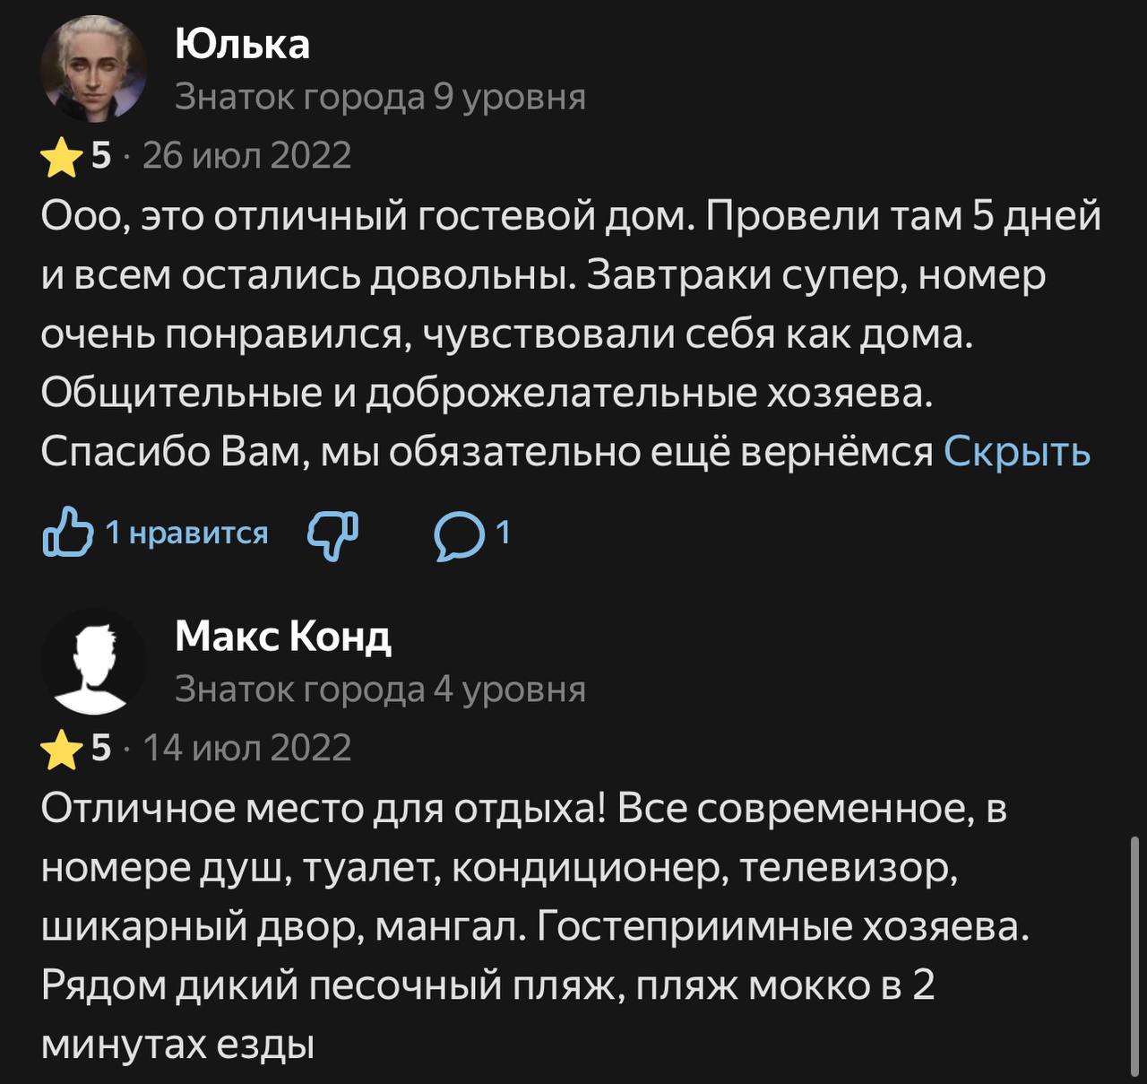This screenshot has width=1147, height=1084.
Task: Open Юлька's profile avatar
Action: point(93,67)
